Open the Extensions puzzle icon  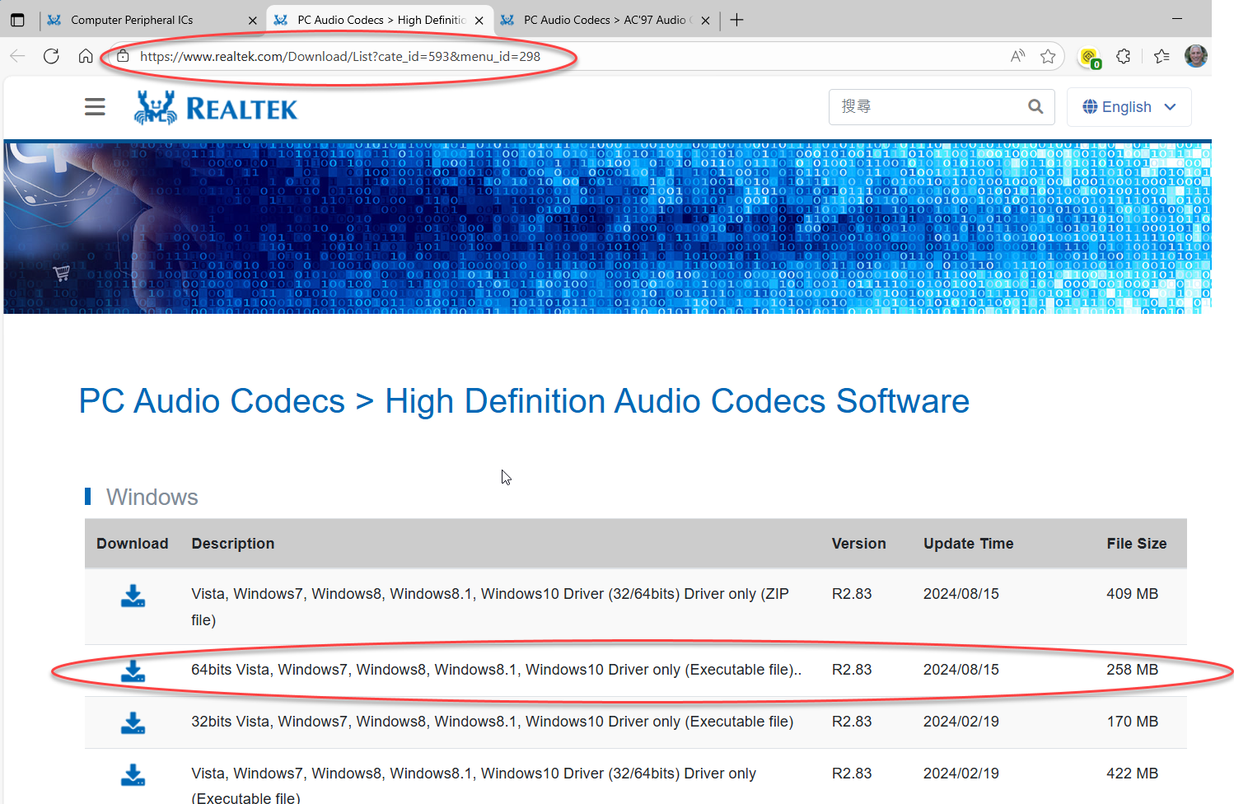(1124, 56)
